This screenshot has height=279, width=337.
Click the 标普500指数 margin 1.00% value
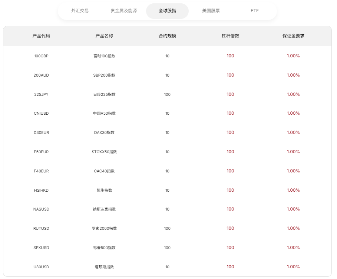293,247
